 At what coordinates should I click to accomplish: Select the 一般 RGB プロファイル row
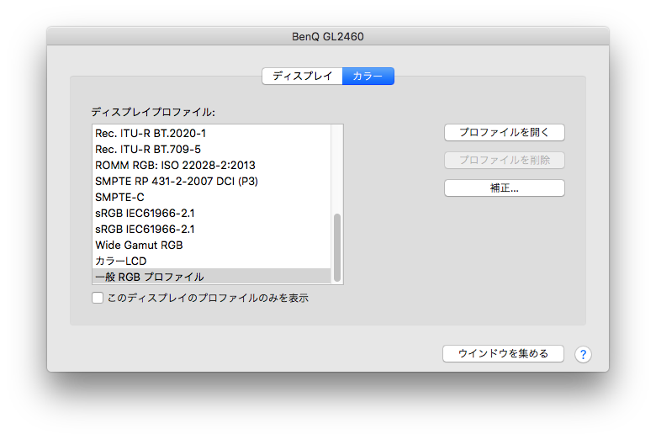coord(211,277)
